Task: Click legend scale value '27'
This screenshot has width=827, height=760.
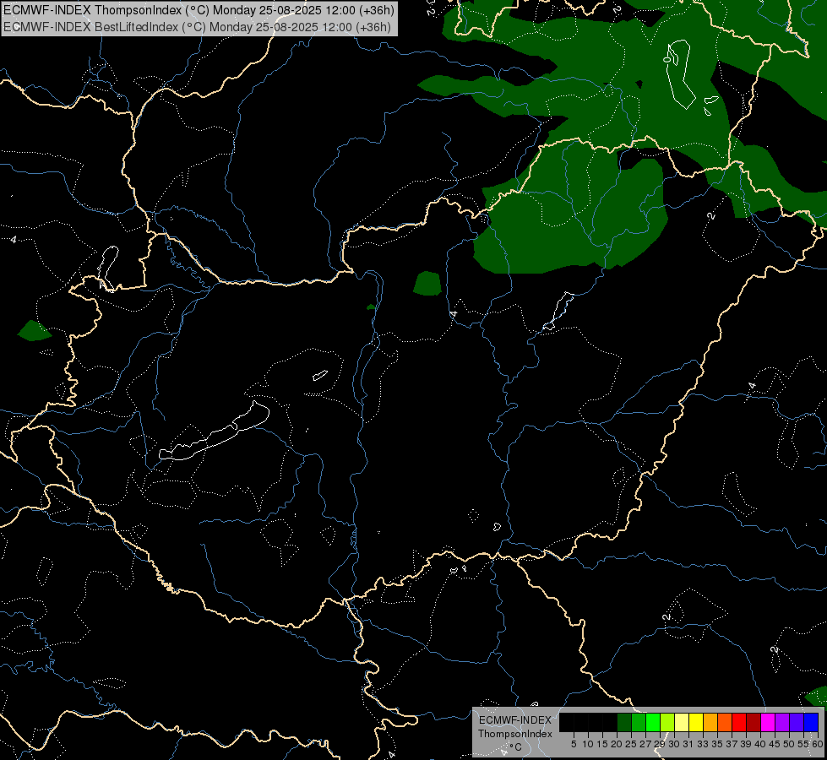Action: point(645,744)
